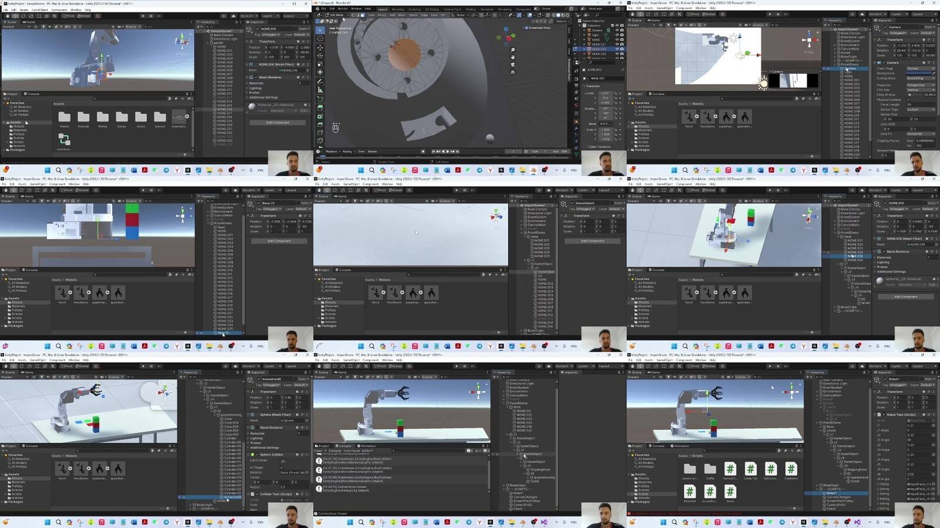This screenshot has height=528, width=940.
Task: Open the Account dropdown in the SampleScene Unity window
Action: (x=249, y=16)
